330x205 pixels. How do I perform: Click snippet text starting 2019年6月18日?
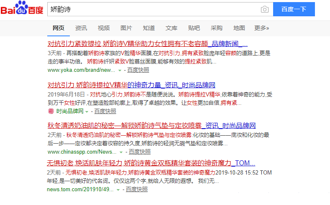click(x=160, y=94)
